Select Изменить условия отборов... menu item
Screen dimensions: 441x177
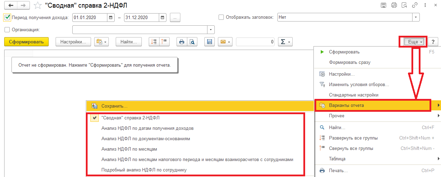tap(377, 84)
